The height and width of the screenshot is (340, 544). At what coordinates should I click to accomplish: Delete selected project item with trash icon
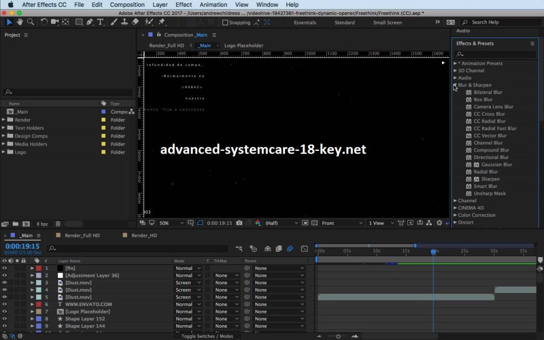tap(58, 224)
